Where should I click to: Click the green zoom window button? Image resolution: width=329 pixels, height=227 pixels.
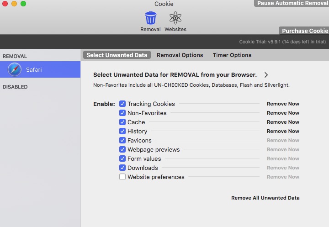tap(23, 4)
